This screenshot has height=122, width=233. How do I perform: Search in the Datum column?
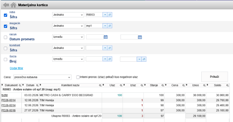click(x=37, y=85)
